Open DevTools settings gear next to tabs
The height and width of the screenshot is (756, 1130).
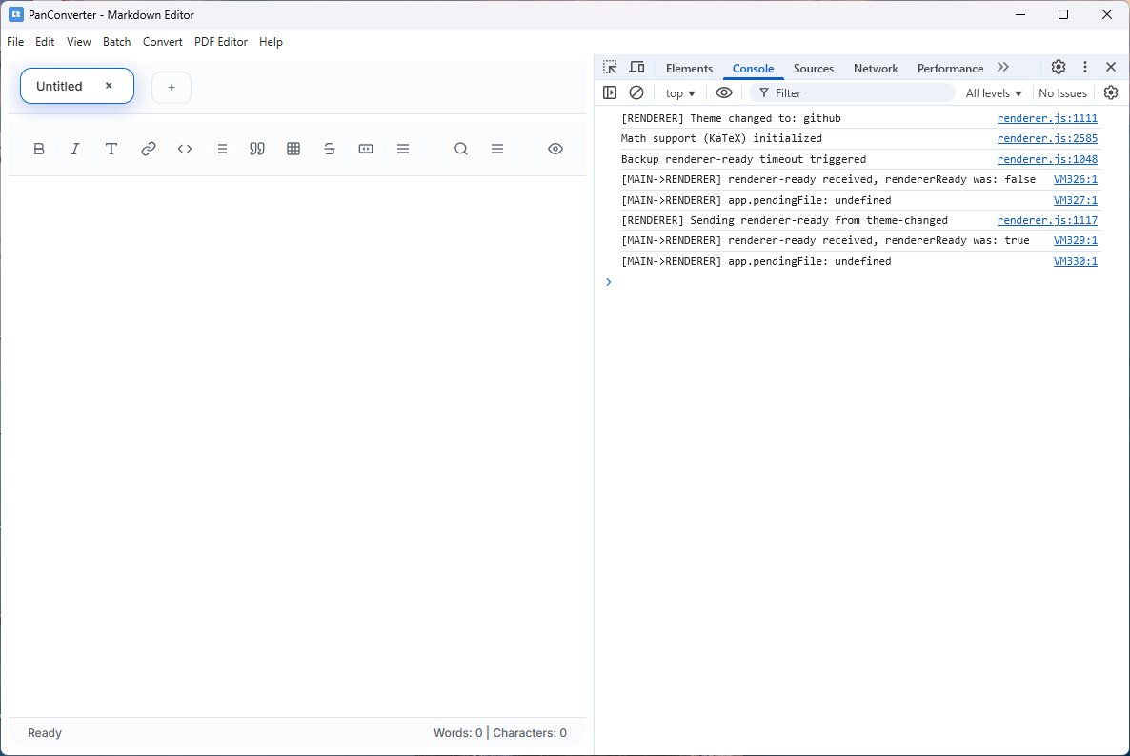(1058, 67)
